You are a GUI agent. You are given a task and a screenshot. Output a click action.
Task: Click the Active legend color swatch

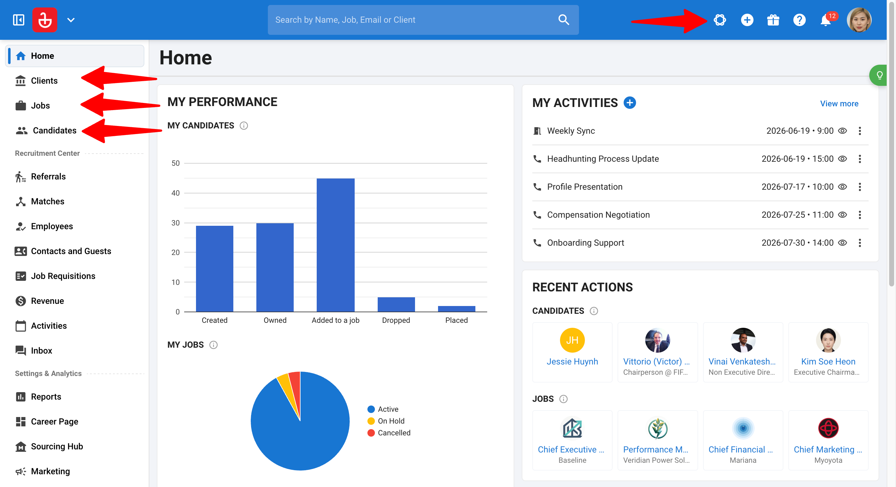click(371, 409)
